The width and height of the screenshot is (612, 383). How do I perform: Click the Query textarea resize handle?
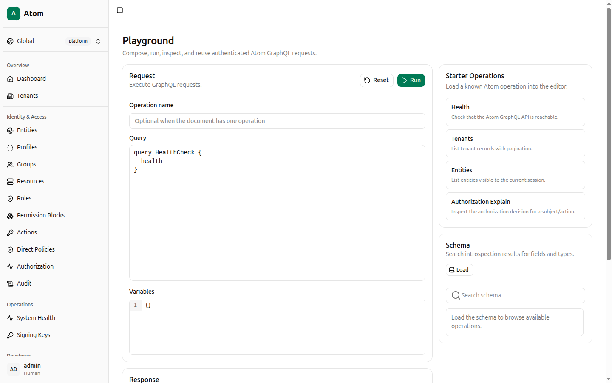coord(422,278)
